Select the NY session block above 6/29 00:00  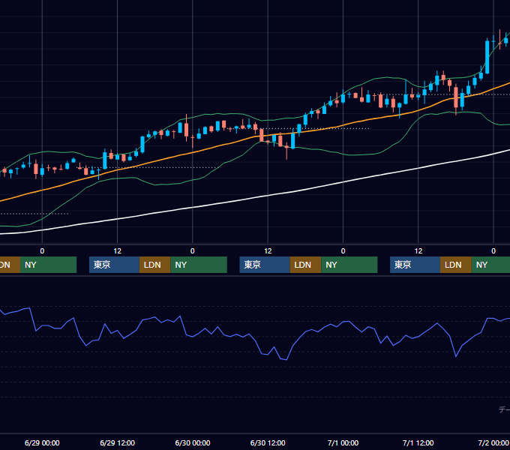[x=48, y=265]
